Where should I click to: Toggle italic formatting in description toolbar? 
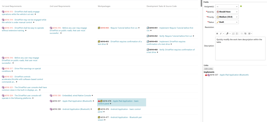[x=221, y=33]
